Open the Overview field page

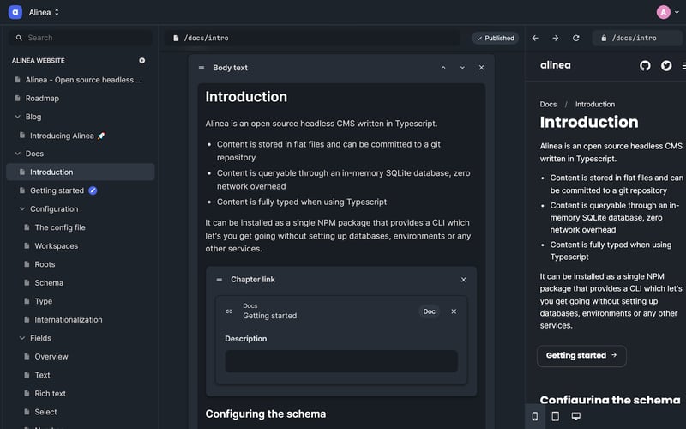[x=51, y=356]
